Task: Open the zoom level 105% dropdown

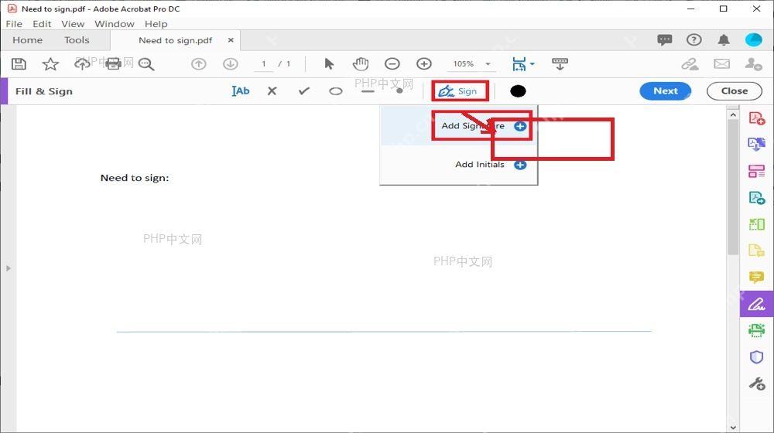Action: (471, 63)
